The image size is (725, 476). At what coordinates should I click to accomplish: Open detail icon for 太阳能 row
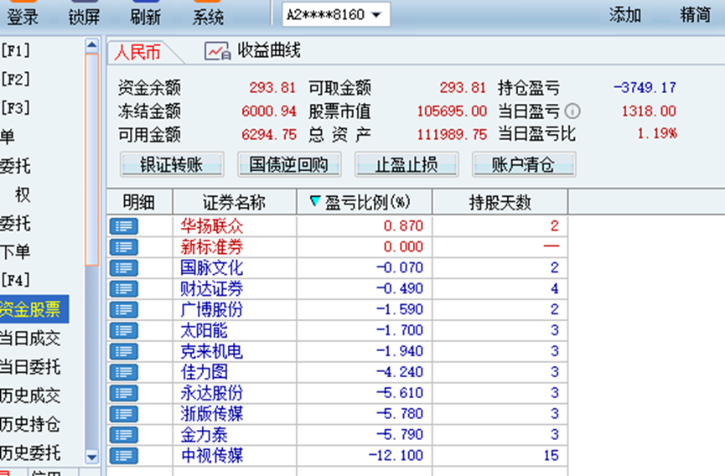pos(124,331)
